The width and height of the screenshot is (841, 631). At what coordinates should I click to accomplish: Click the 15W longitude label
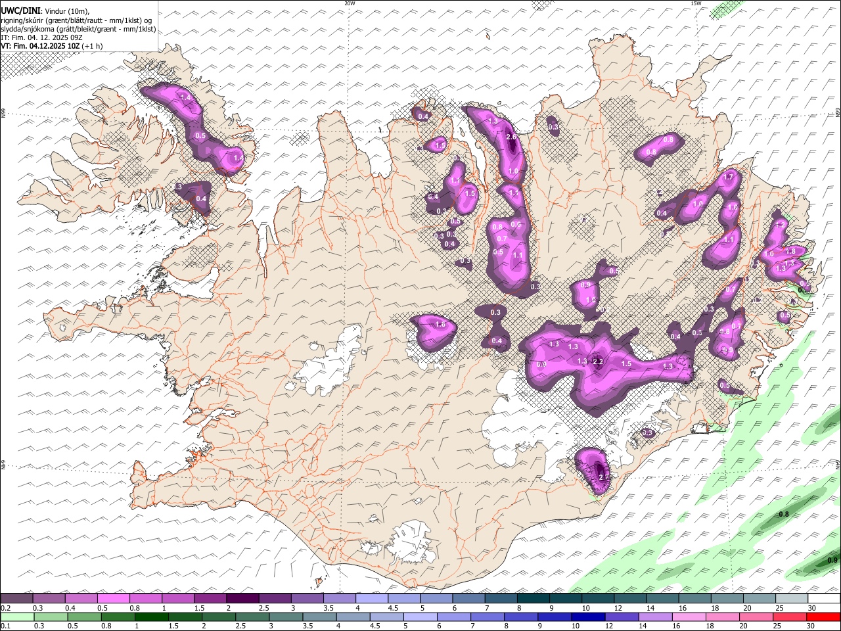pyautogui.click(x=696, y=3)
